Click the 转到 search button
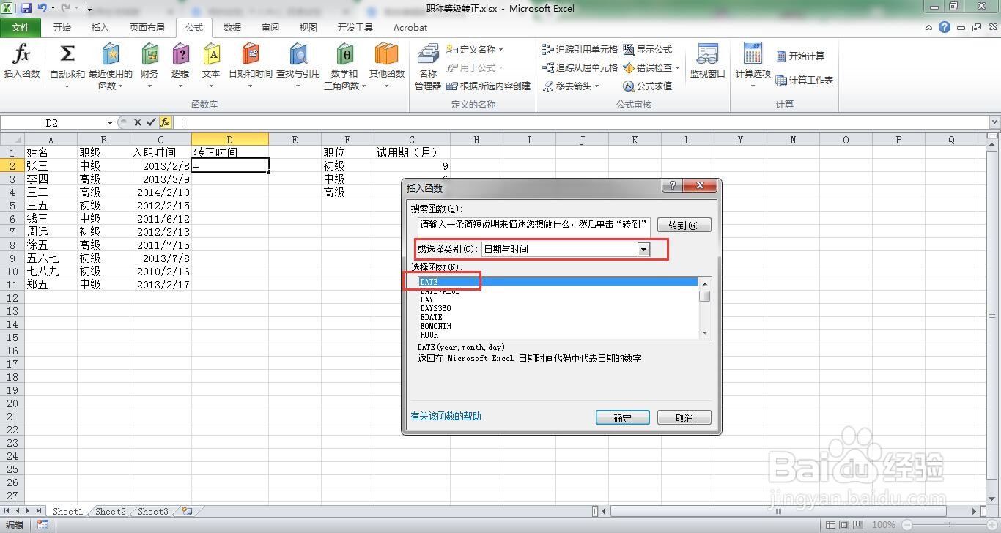Screen dimensions: 1001x533 coord(684,225)
